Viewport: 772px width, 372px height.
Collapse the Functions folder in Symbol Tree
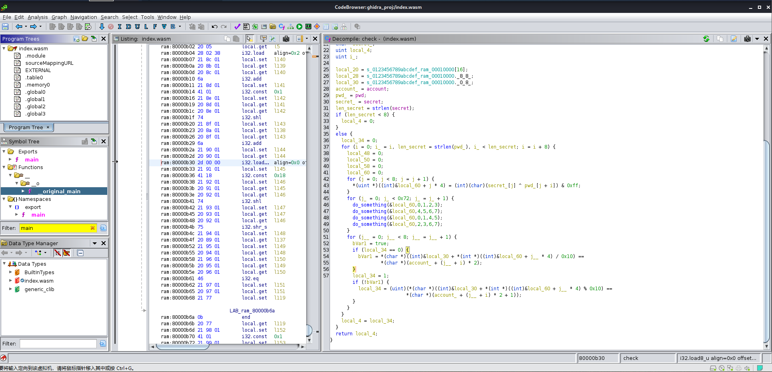4,167
